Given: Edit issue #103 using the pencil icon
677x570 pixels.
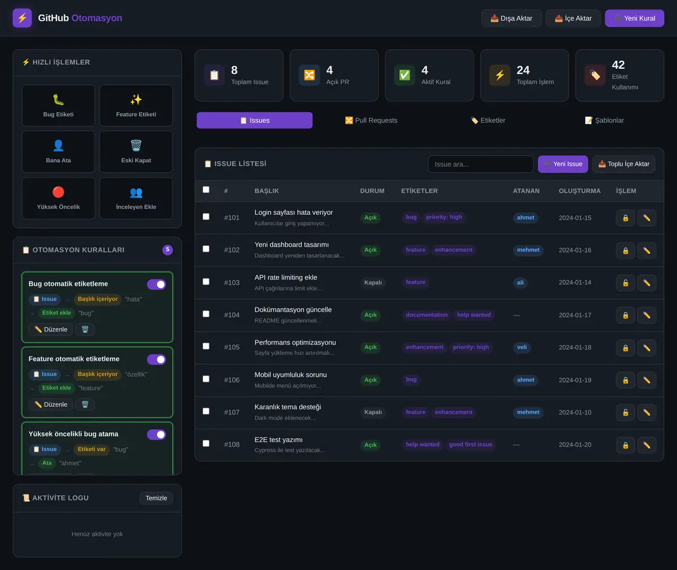Looking at the screenshot, I should [x=647, y=282].
